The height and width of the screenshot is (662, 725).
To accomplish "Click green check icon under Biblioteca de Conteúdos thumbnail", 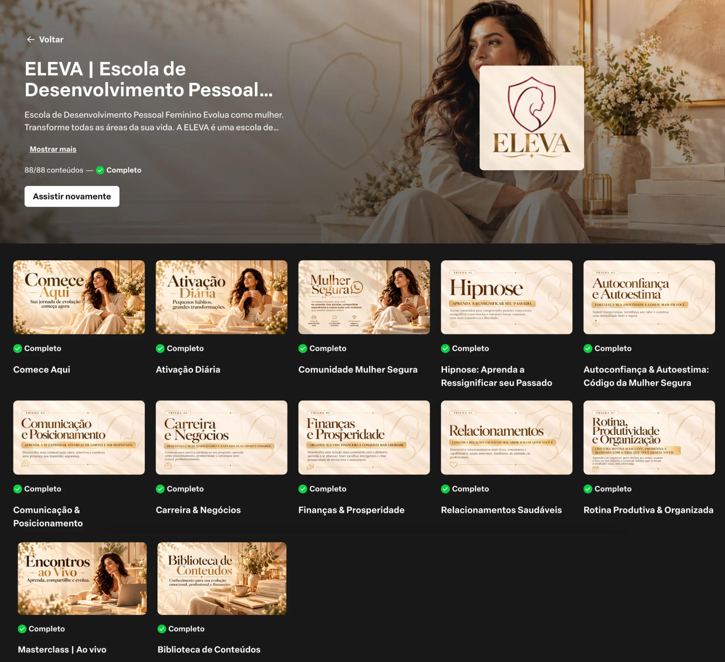I will click(162, 629).
